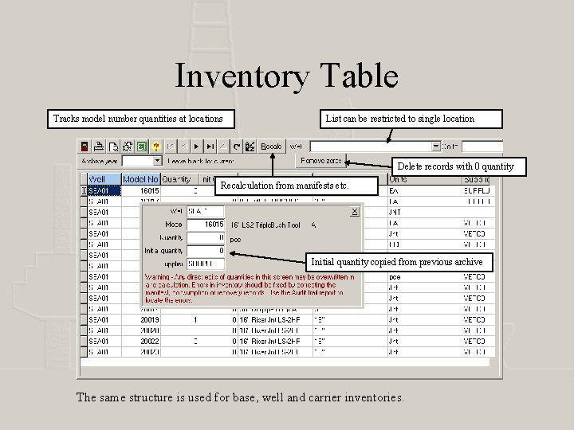
Task: Jump to last record button
Action: tap(210, 147)
